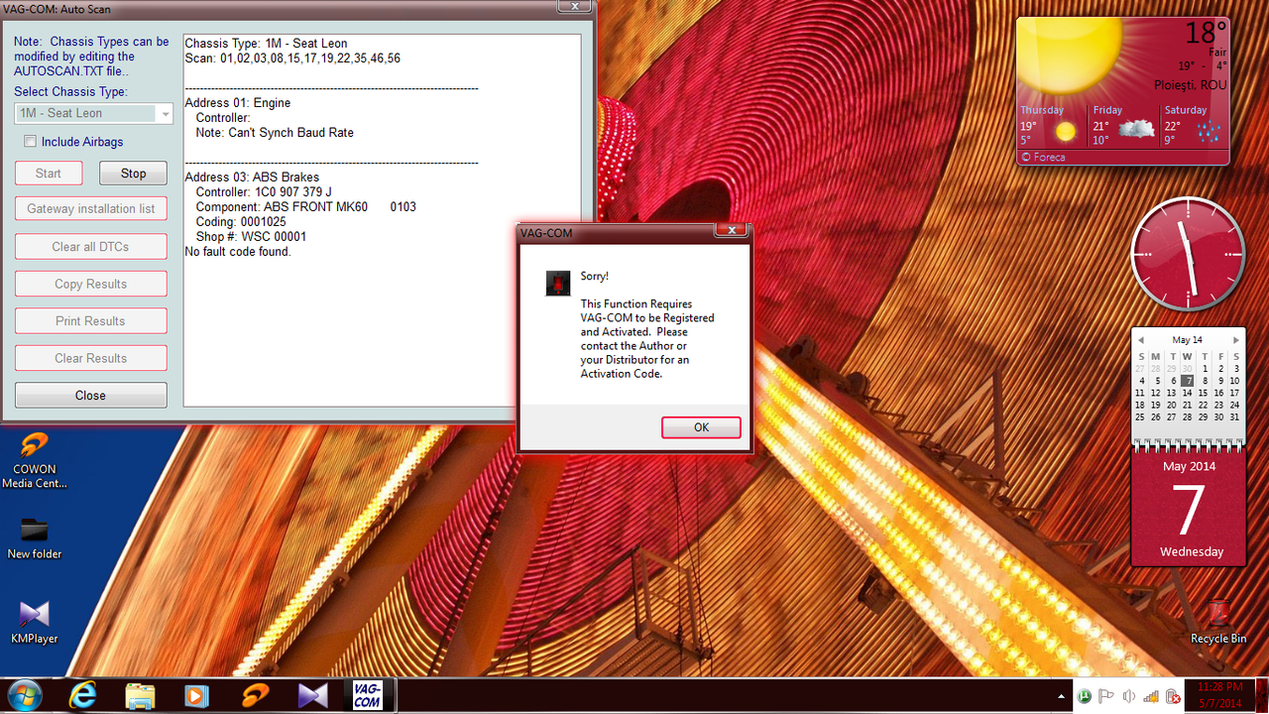The width and height of the screenshot is (1269, 714).
Task: Click the large date 7 Wednesday panel
Action: [x=1189, y=510]
